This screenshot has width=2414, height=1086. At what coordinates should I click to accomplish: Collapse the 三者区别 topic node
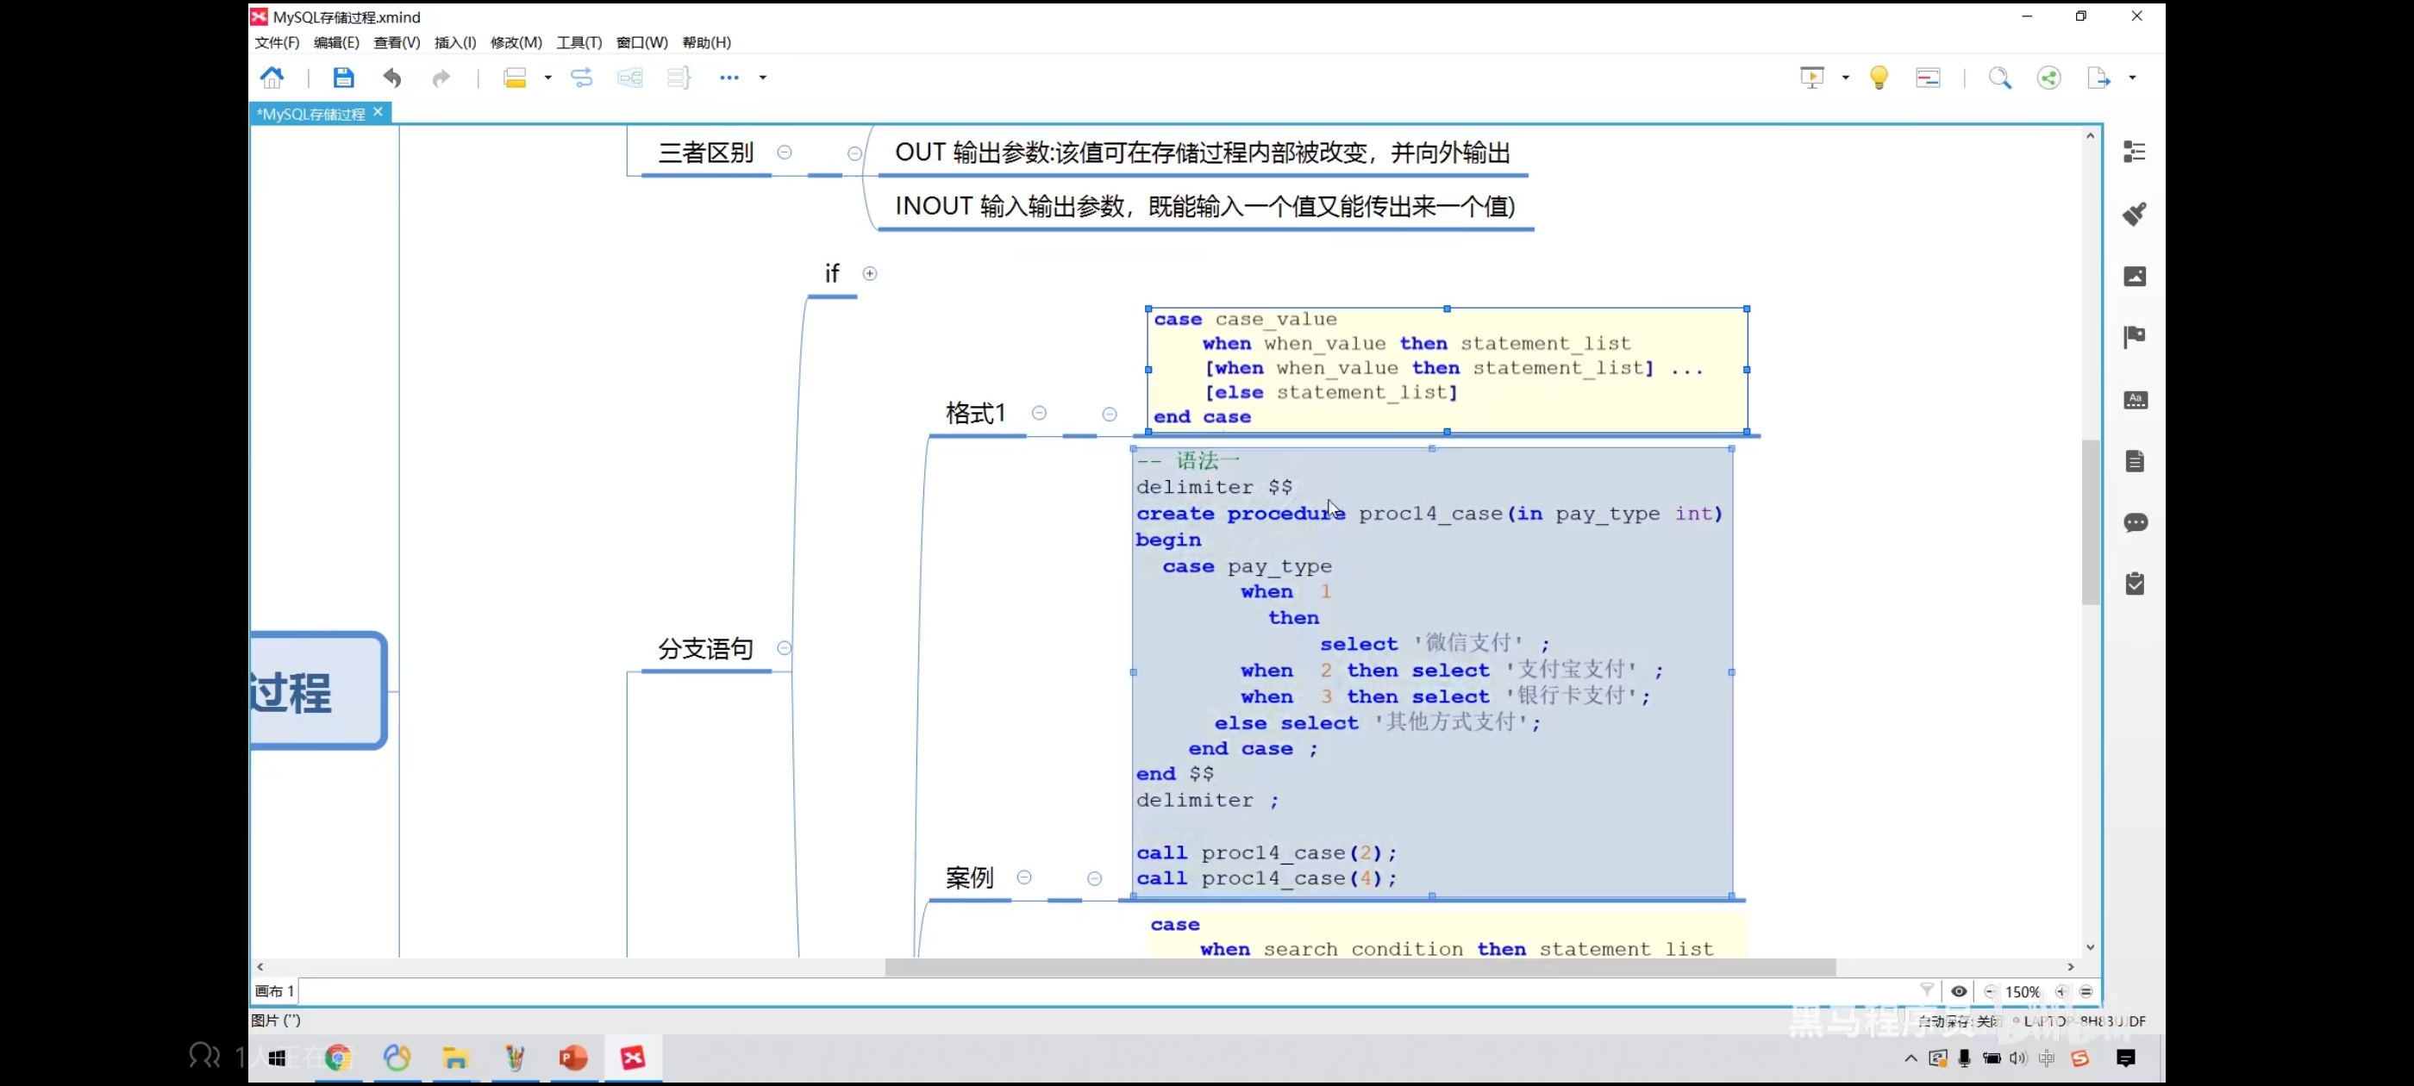pos(785,153)
